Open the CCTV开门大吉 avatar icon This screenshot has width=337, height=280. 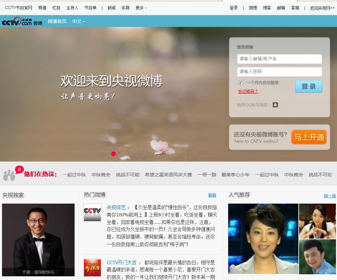(92, 268)
